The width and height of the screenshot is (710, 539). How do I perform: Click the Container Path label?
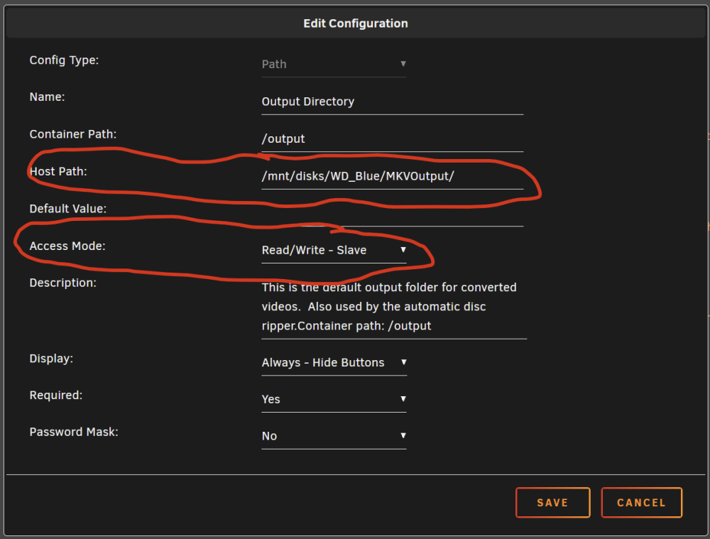[x=73, y=134]
